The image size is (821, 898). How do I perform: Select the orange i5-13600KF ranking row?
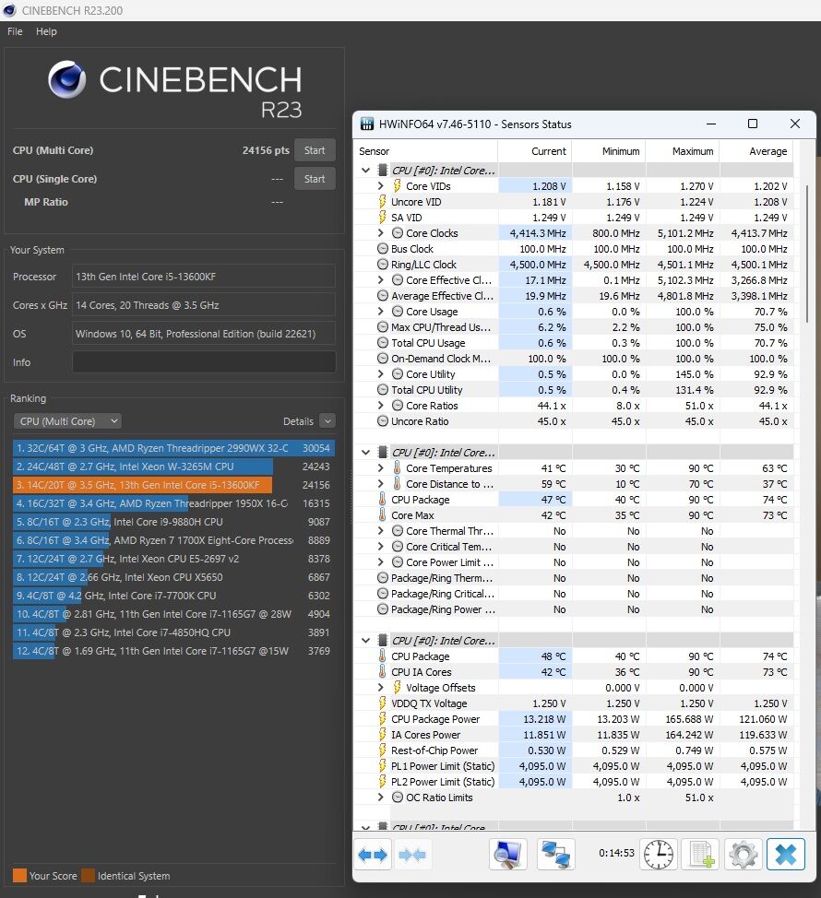click(173, 485)
